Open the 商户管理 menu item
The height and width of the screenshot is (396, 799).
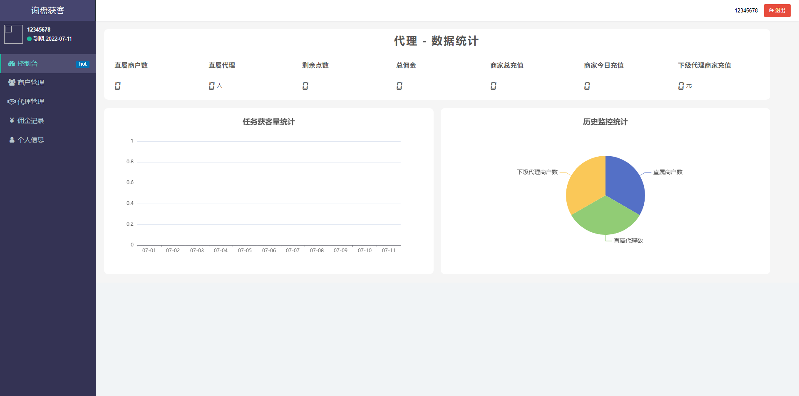pos(31,83)
